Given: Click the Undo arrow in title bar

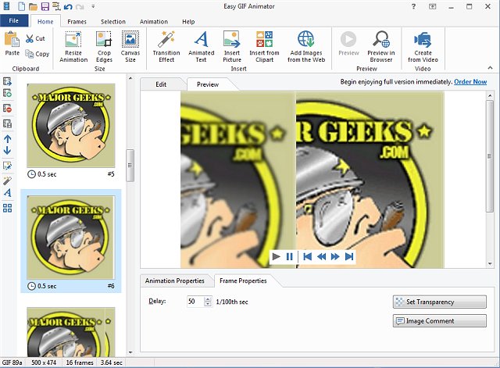Looking at the screenshot, I should (68, 6).
